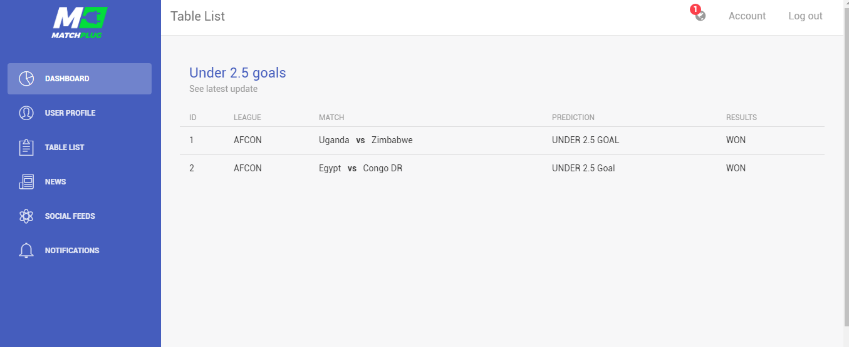Open the NOTIFICATIONS sidebar entry
Image resolution: width=849 pixels, height=347 pixels.
point(80,251)
